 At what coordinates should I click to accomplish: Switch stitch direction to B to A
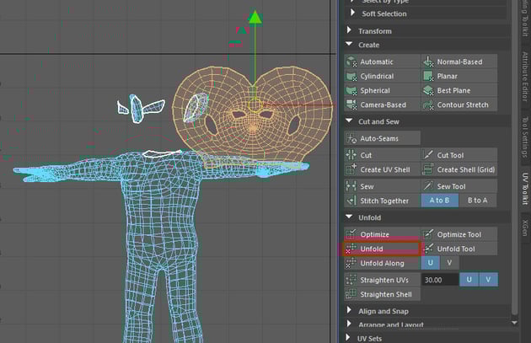[x=477, y=201]
